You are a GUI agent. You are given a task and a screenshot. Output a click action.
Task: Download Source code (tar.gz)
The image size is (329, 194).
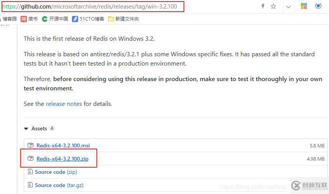click(59, 185)
